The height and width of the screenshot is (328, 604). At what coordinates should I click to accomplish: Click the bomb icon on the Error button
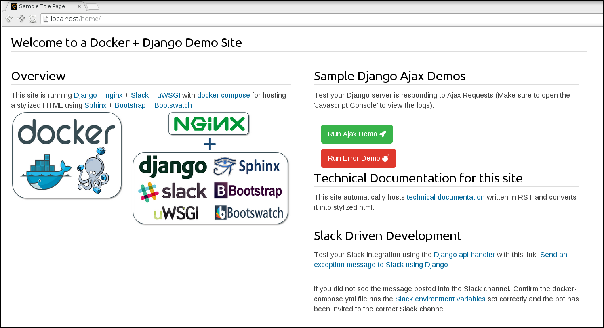386,158
